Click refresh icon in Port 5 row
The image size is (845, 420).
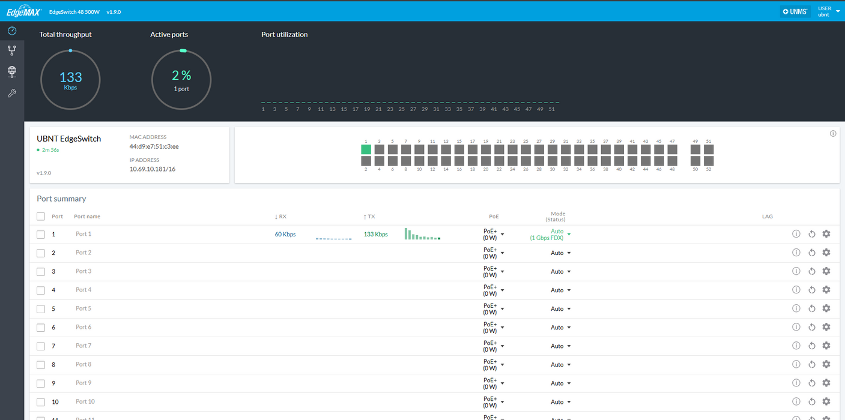tap(811, 309)
